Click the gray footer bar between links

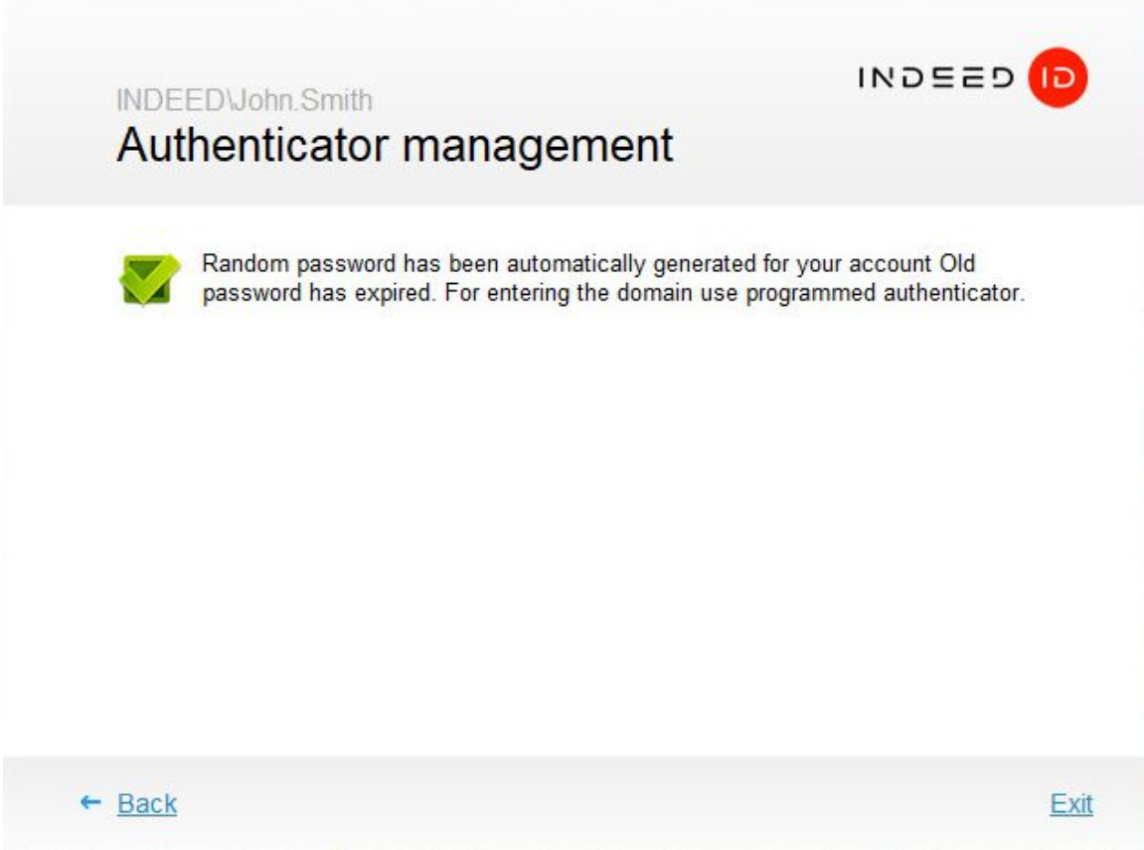click(596, 803)
